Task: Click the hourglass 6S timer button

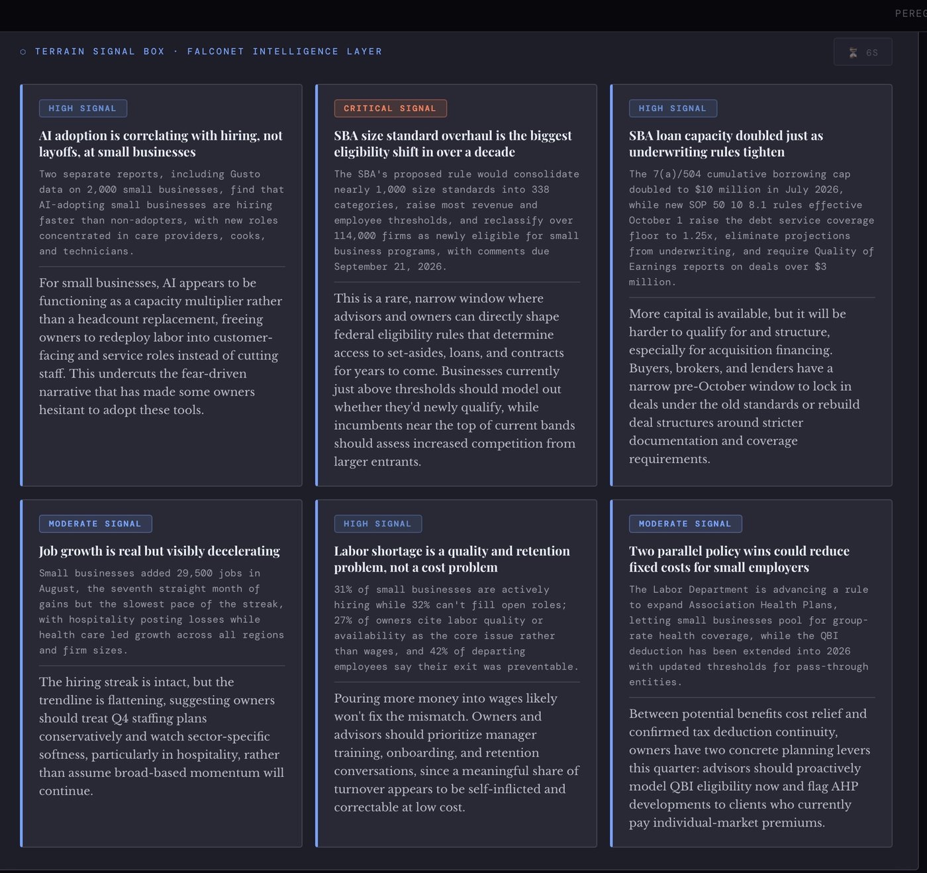Action: (x=863, y=52)
